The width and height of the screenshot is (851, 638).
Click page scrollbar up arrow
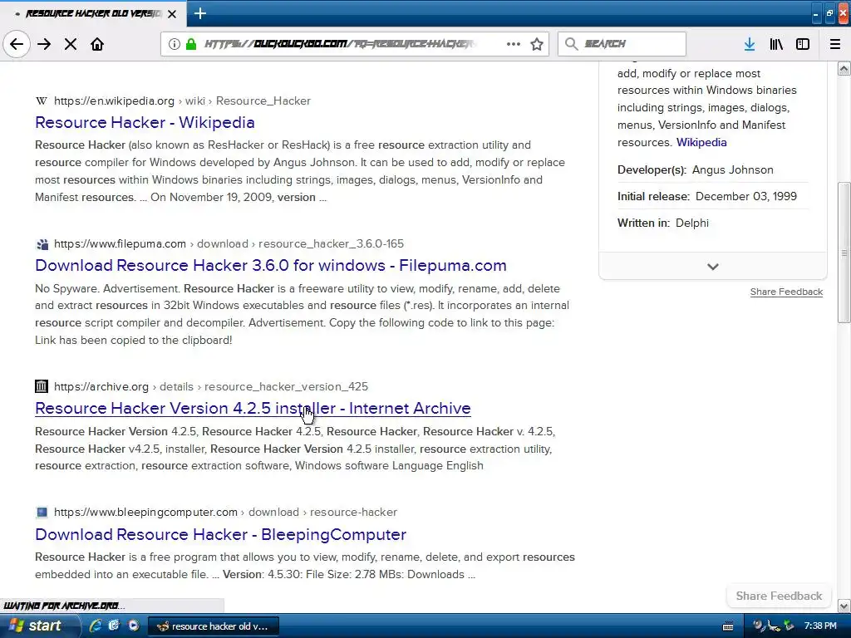844,68
